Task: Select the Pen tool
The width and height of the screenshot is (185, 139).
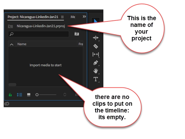Action: [x=96, y=63]
